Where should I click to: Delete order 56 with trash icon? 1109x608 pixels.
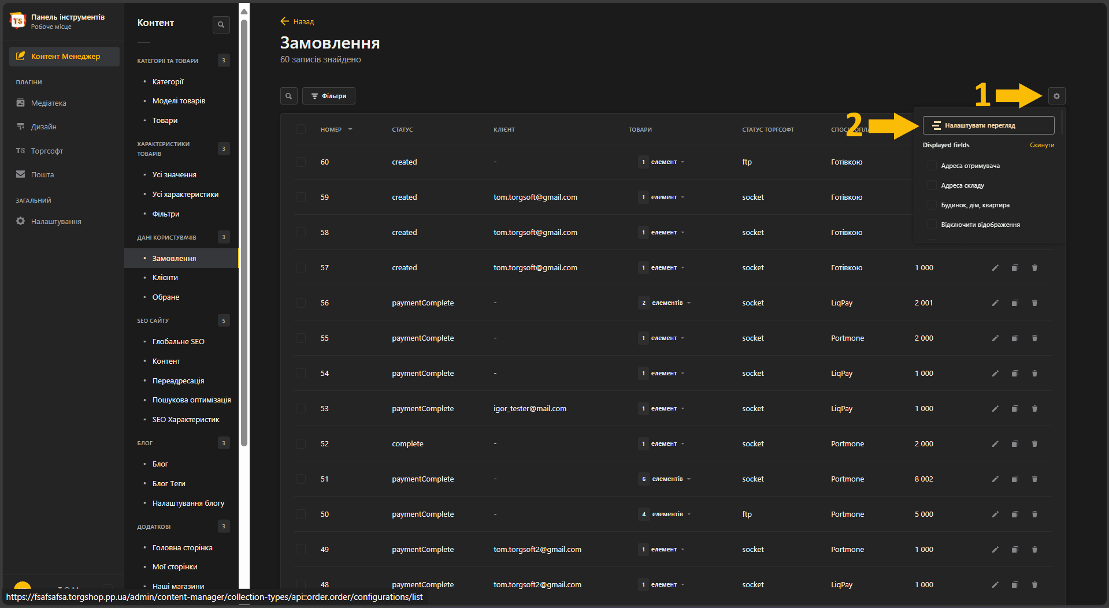pyautogui.click(x=1034, y=303)
